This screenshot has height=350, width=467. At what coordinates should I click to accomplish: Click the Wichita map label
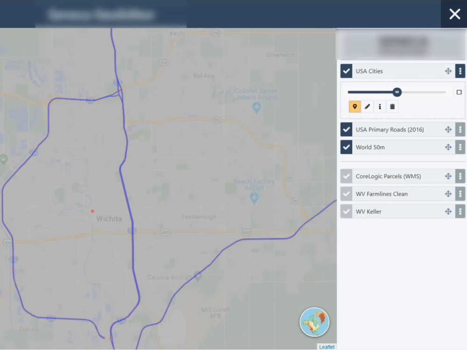[109, 219]
